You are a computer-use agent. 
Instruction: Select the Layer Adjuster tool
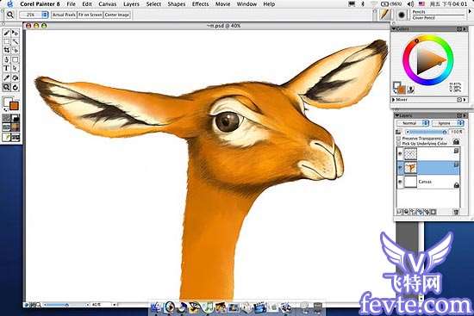(16, 33)
